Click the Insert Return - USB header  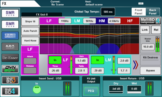[x=132, y=79]
